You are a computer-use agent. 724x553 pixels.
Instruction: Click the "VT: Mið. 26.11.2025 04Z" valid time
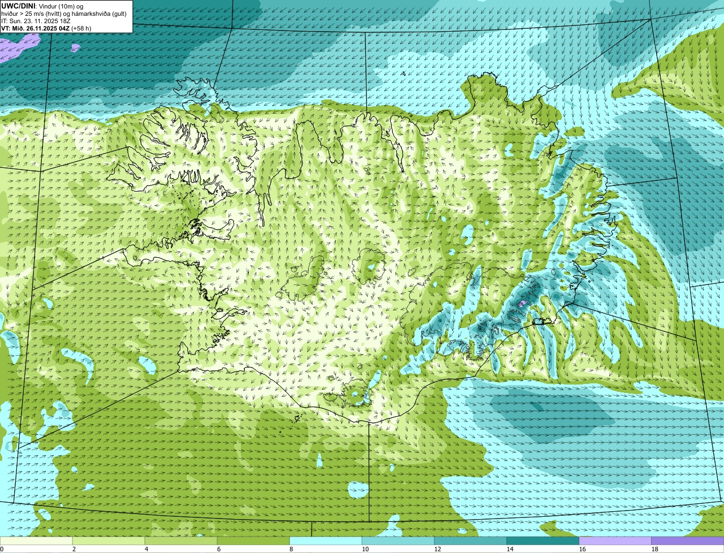pos(36,28)
